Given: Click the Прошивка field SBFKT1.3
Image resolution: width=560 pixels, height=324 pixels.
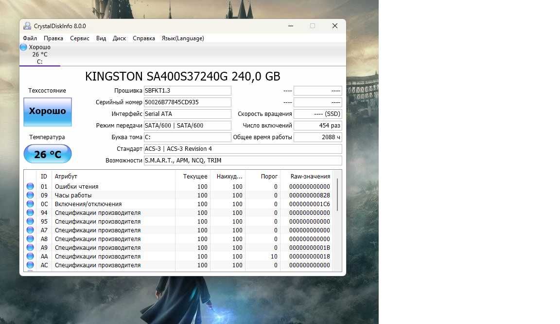Looking at the screenshot, I should pyautogui.click(x=188, y=91).
